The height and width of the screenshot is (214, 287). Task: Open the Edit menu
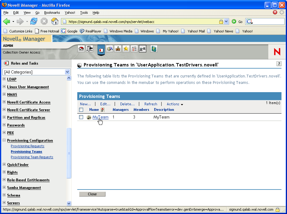click(16, 13)
